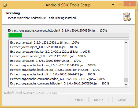Maximize the setup window
The width and height of the screenshot is (138, 108).
click(x=120, y=4)
